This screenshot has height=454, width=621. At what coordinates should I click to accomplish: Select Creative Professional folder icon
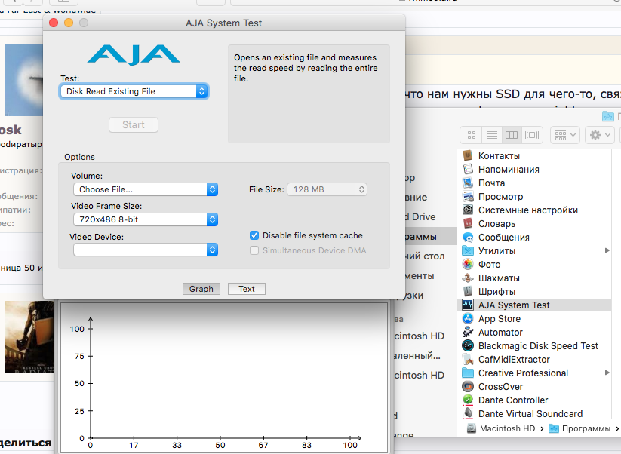pyautogui.click(x=468, y=373)
